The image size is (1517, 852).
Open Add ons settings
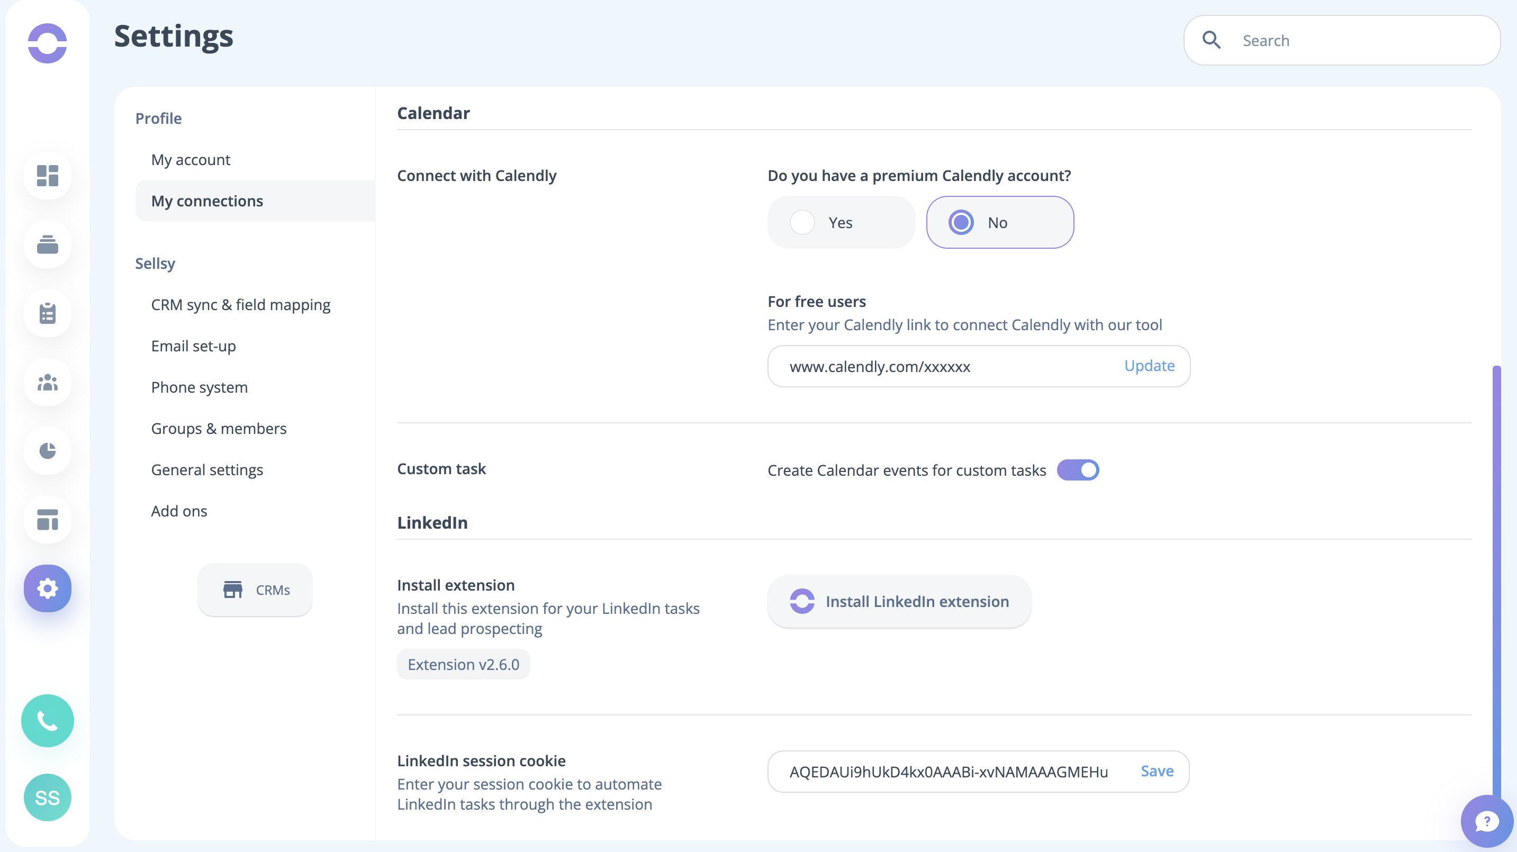pos(179,511)
